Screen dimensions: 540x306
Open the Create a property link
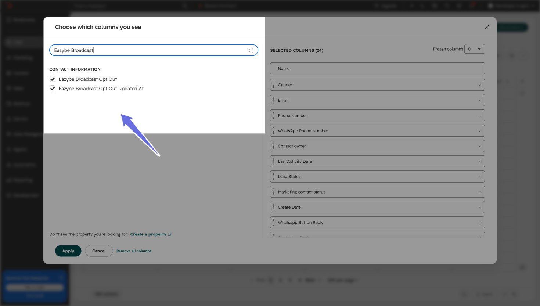(x=151, y=234)
